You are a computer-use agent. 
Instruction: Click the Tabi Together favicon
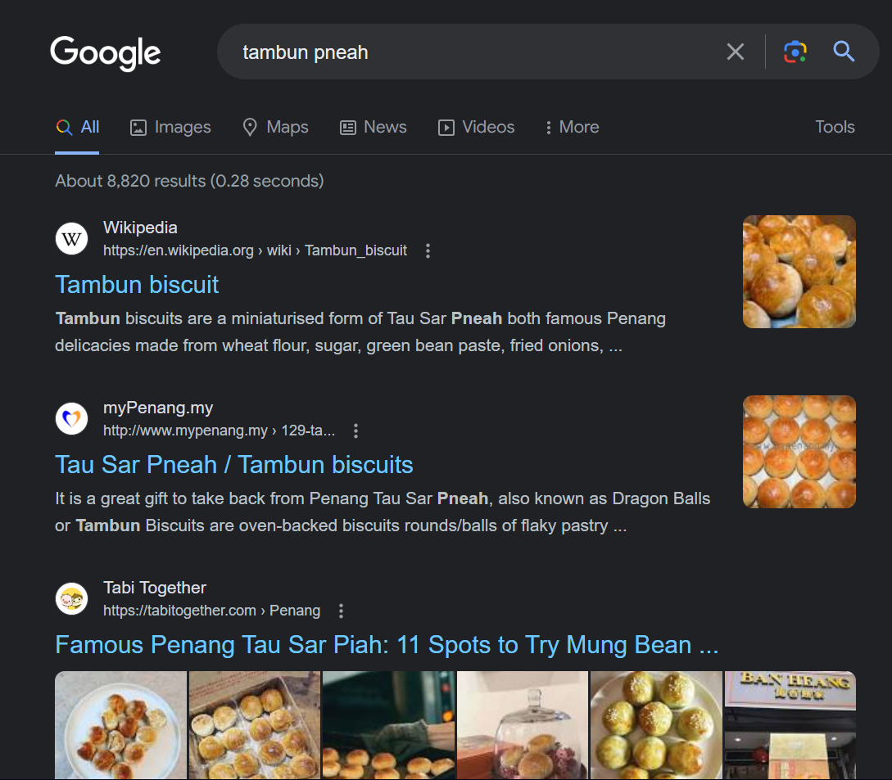coord(72,599)
